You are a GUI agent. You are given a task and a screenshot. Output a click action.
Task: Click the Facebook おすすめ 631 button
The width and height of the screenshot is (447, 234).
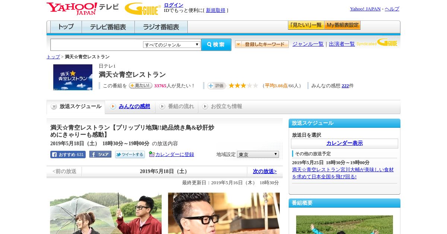tap(68, 155)
